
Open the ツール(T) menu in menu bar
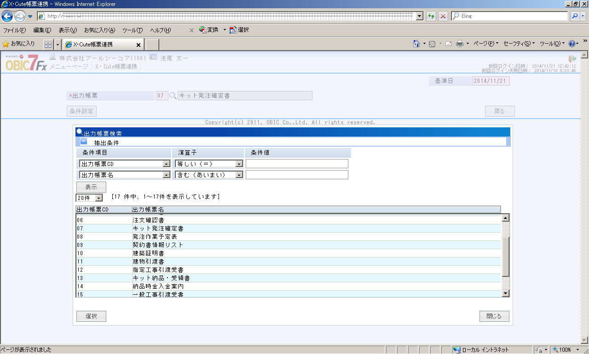click(x=133, y=30)
